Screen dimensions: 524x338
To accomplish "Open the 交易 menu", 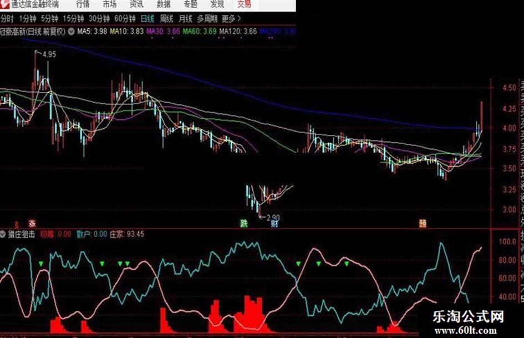I will 244,4.
